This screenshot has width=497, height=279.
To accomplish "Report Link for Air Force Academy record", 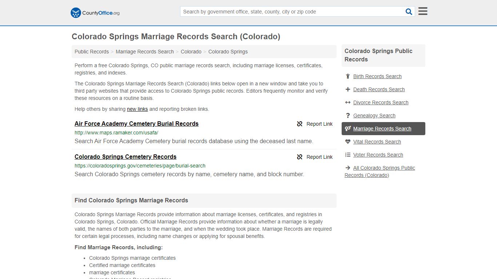I will coord(319,124).
